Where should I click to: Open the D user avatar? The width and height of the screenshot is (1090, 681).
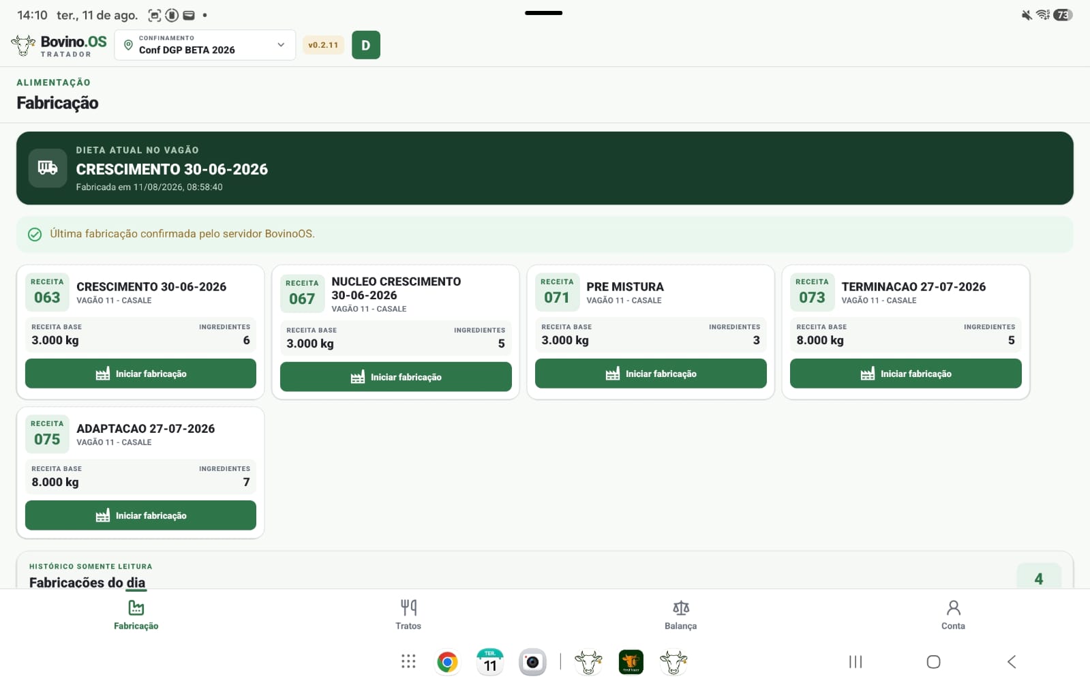[366, 45]
